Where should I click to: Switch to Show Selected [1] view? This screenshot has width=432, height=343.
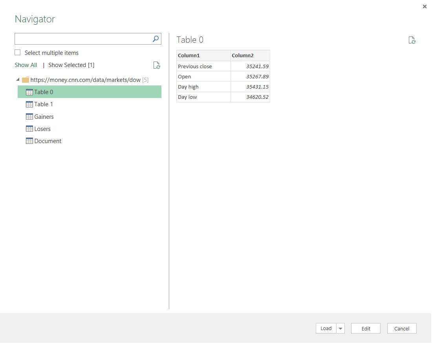(x=71, y=65)
